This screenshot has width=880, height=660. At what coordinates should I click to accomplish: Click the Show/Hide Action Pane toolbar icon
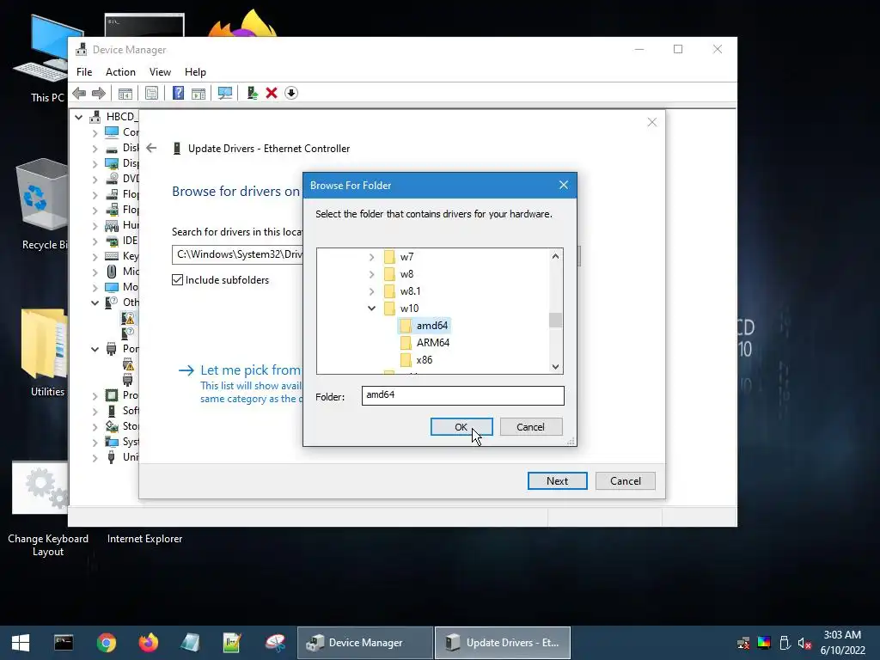click(x=199, y=93)
